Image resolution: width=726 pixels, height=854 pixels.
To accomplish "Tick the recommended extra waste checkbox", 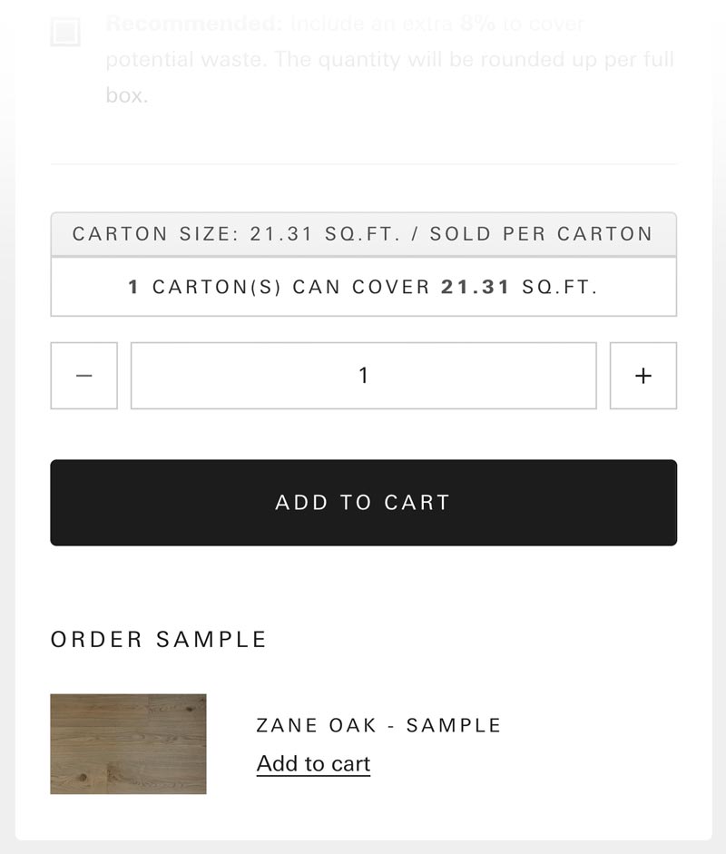I will coord(65,33).
